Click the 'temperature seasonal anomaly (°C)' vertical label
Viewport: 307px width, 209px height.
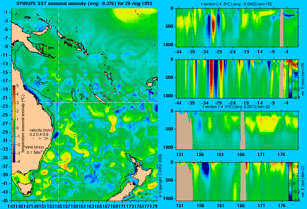tap(23, 124)
